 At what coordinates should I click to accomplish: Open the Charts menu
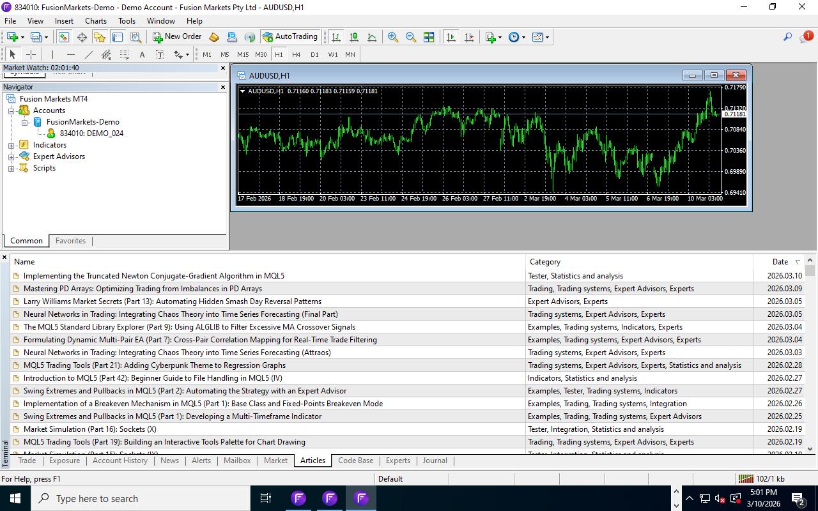96,21
